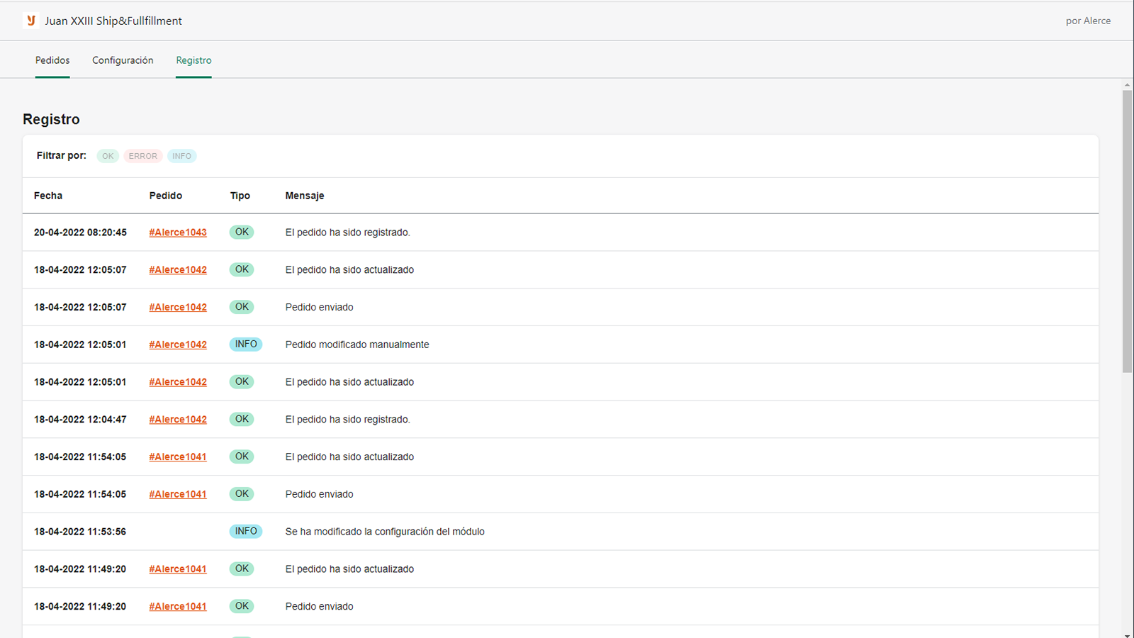Toggle the OK filter badge
This screenshot has height=638, width=1134.
(x=108, y=156)
